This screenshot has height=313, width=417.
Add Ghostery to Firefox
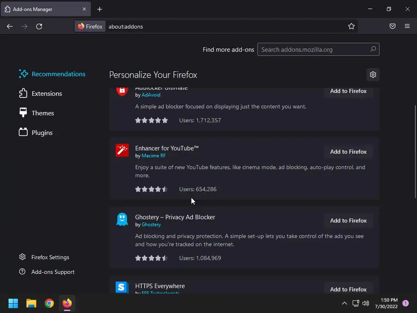click(348, 220)
